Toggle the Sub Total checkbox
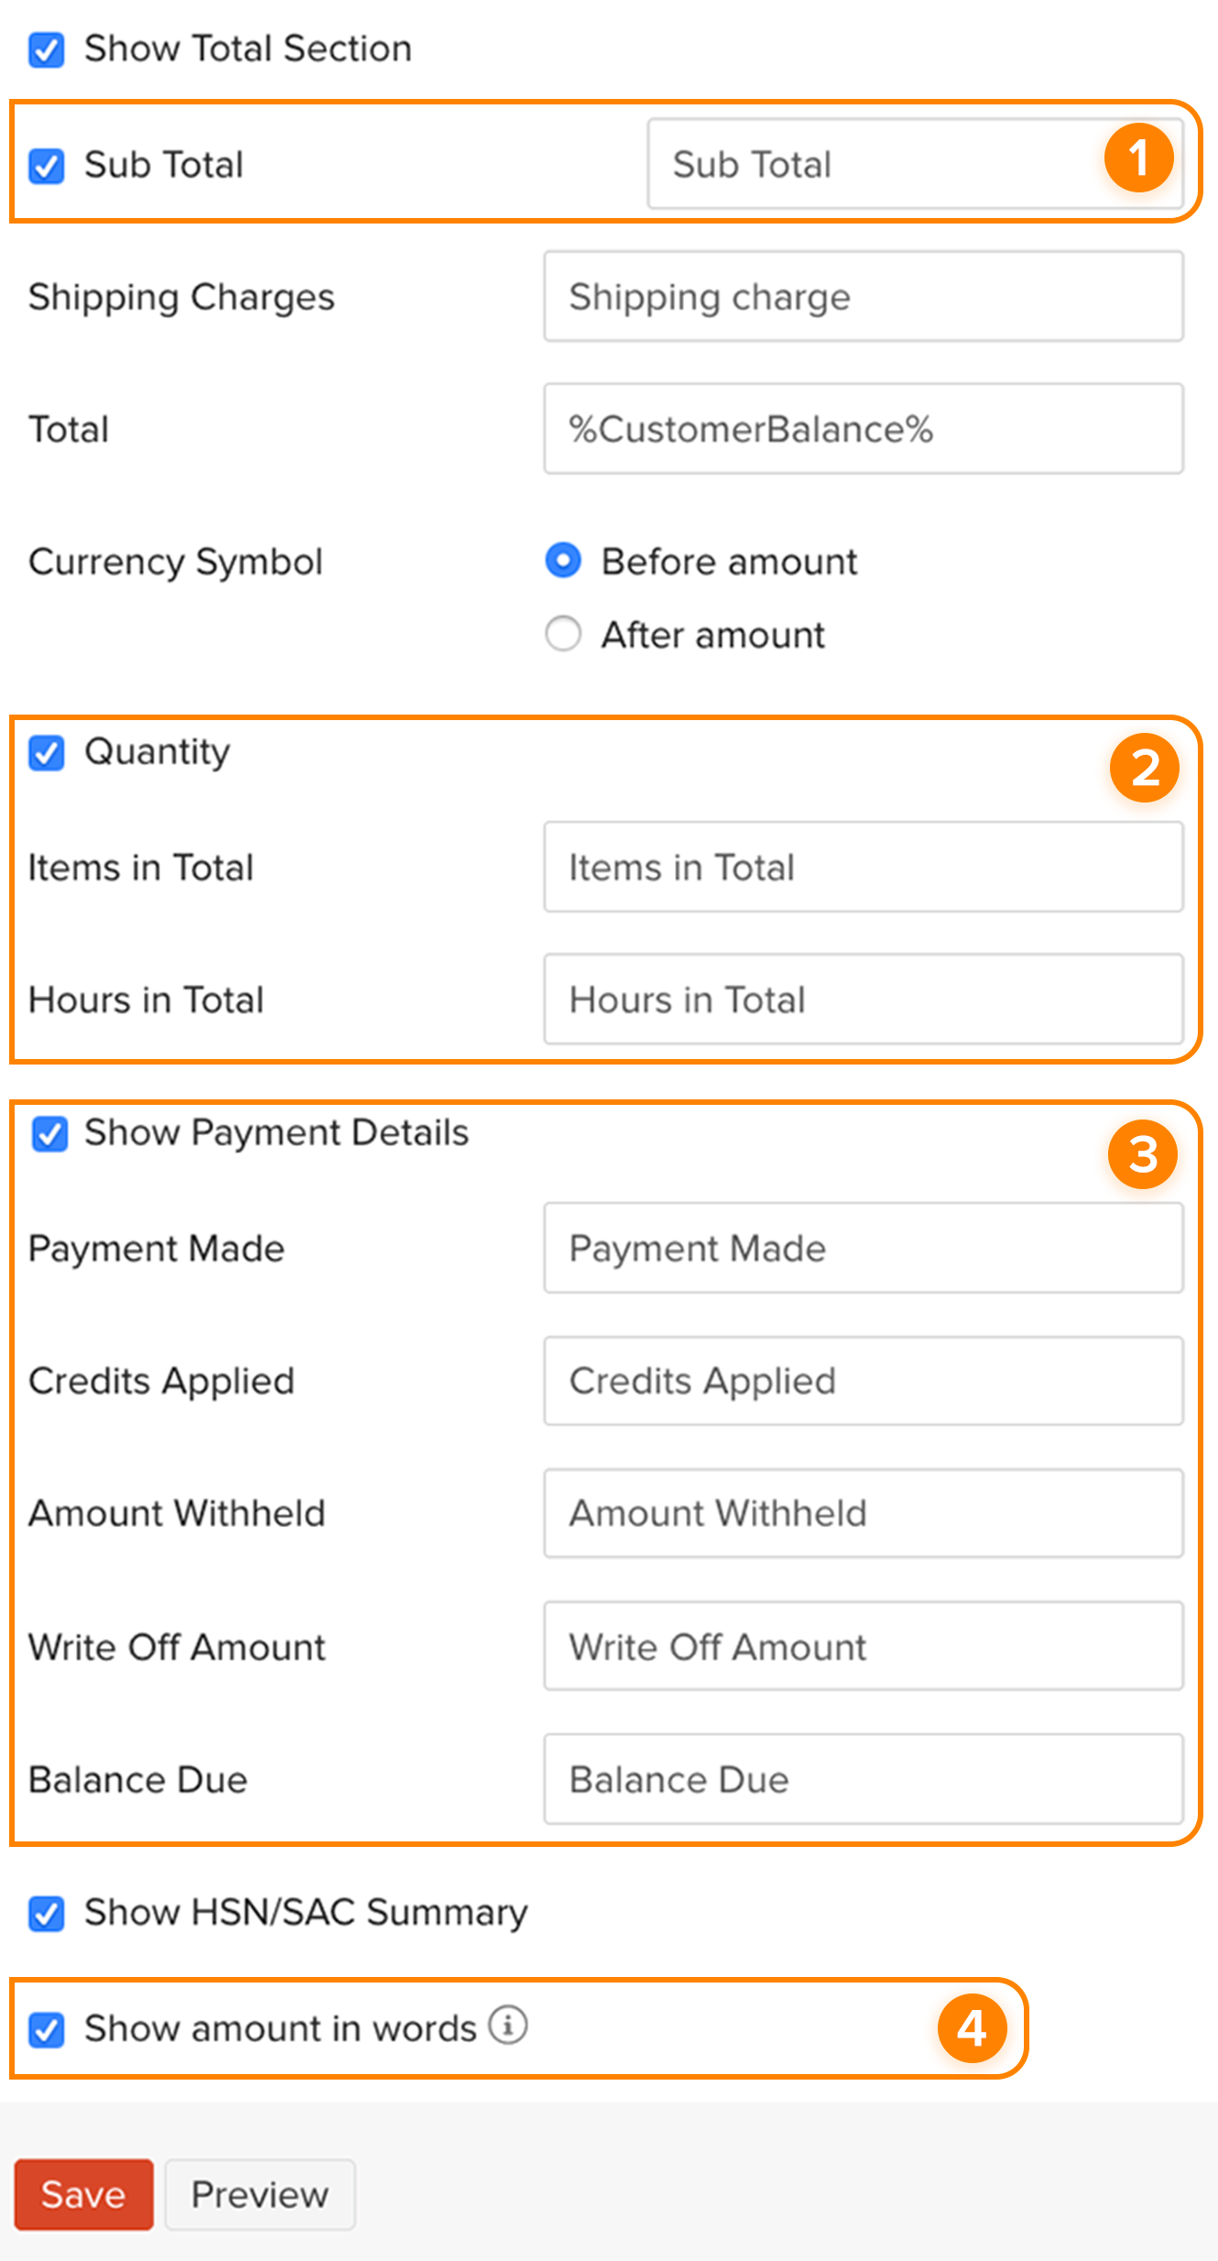1218x2261 pixels. [x=46, y=167]
